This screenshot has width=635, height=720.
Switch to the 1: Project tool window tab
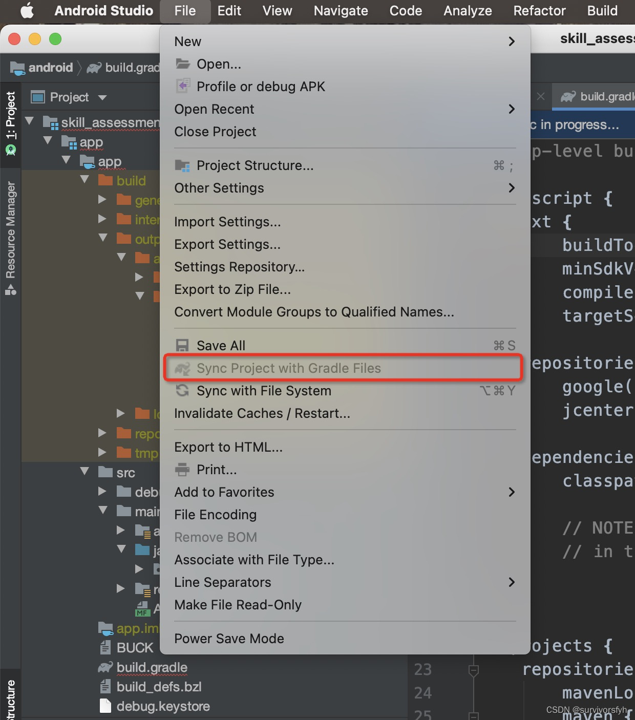click(11, 123)
